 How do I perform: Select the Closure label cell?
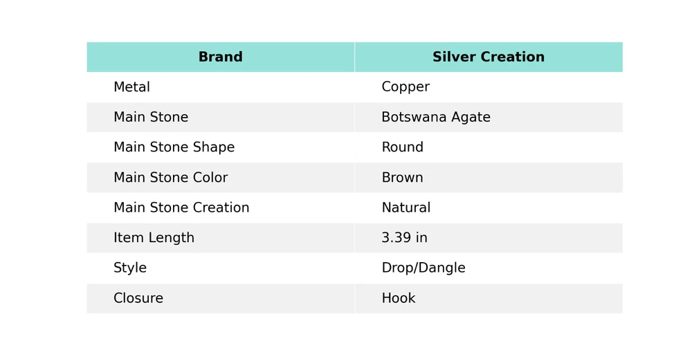(138, 299)
